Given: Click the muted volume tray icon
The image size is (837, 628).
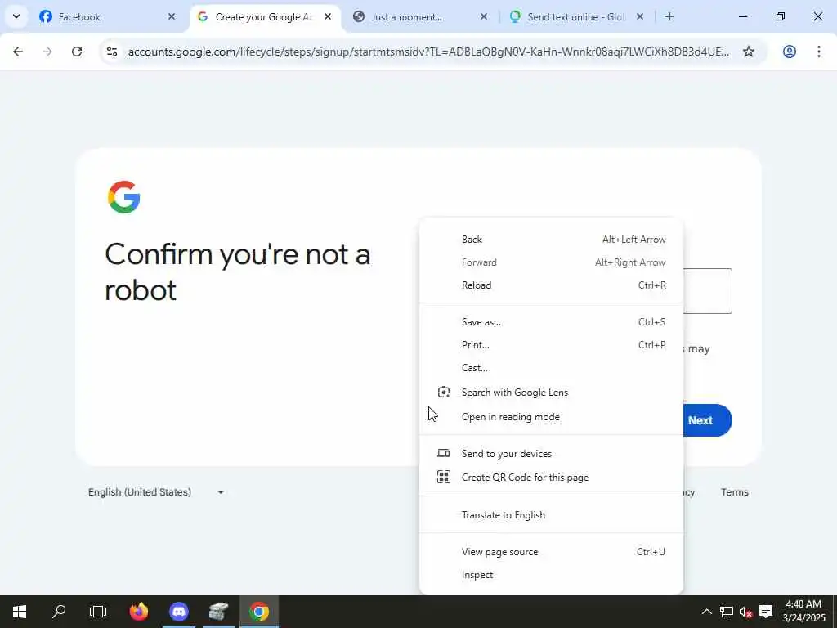Looking at the screenshot, I should (x=745, y=612).
